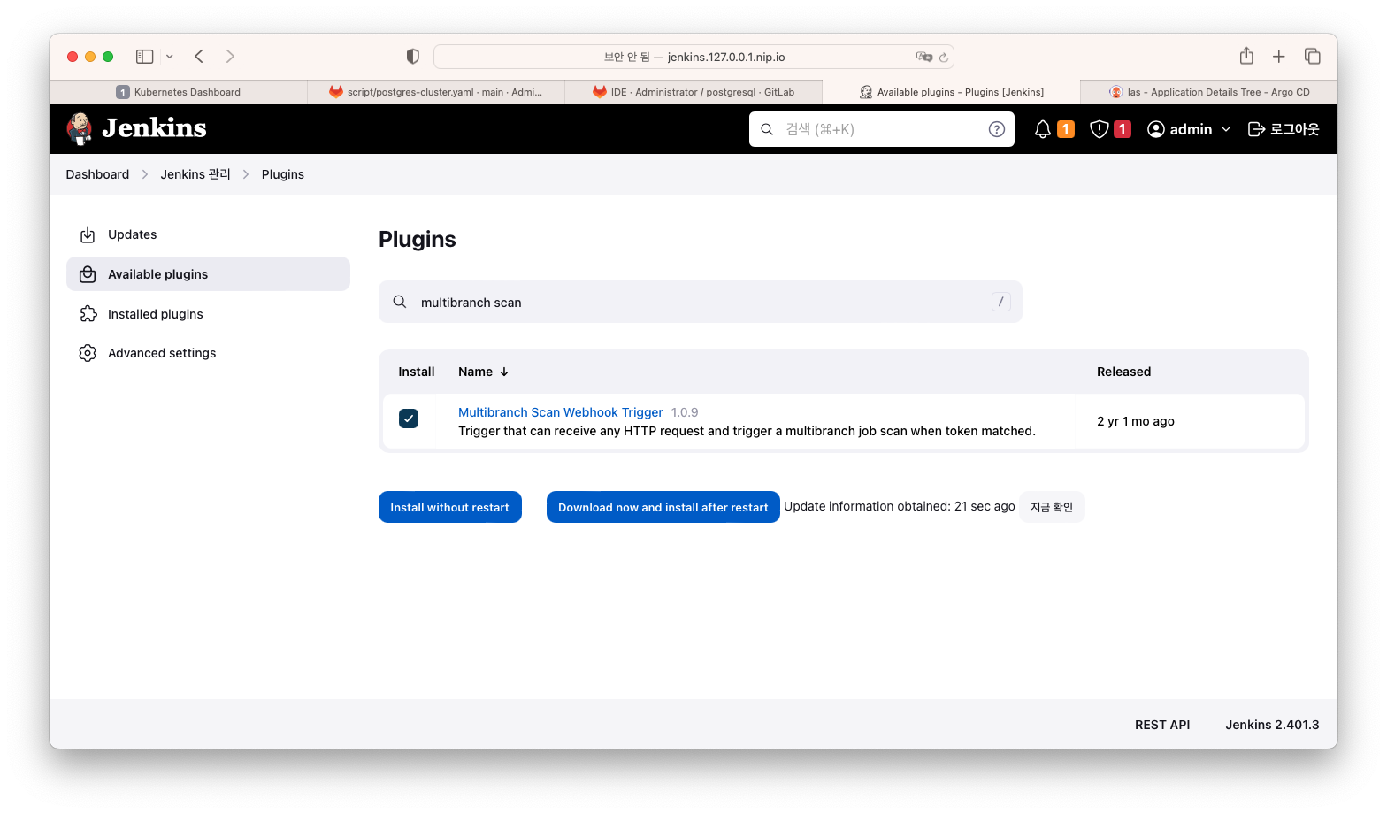Click the Safari privacy shield icon
1387x814 pixels.
[x=412, y=57]
